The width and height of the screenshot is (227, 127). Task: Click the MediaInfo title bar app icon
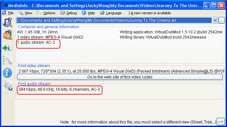[5, 6]
